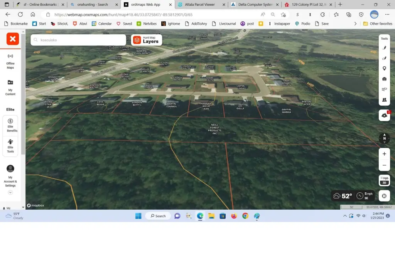Viewport: 395px width, 254px height.
Task: Open Offline Maps in sidebar
Action: pos(10,61)
